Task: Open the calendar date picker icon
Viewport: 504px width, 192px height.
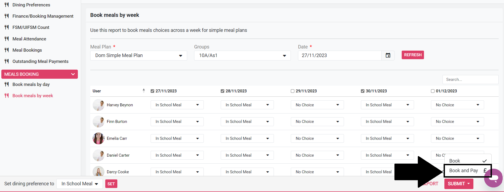Action: (x=388, y=55)
